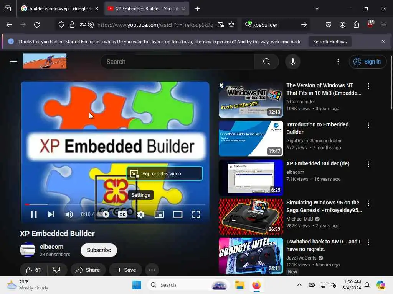Submit xpebuilder search arrow
The image size is (393, 294).
tap(304, 25)
